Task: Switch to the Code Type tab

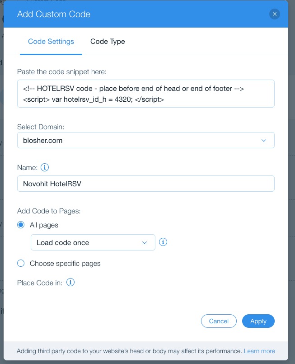Action: (x=108, y=42)
